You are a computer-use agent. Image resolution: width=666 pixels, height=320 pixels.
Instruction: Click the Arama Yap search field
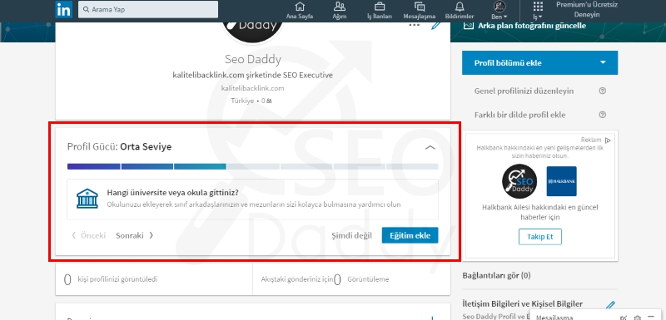(x=148, y=9)
